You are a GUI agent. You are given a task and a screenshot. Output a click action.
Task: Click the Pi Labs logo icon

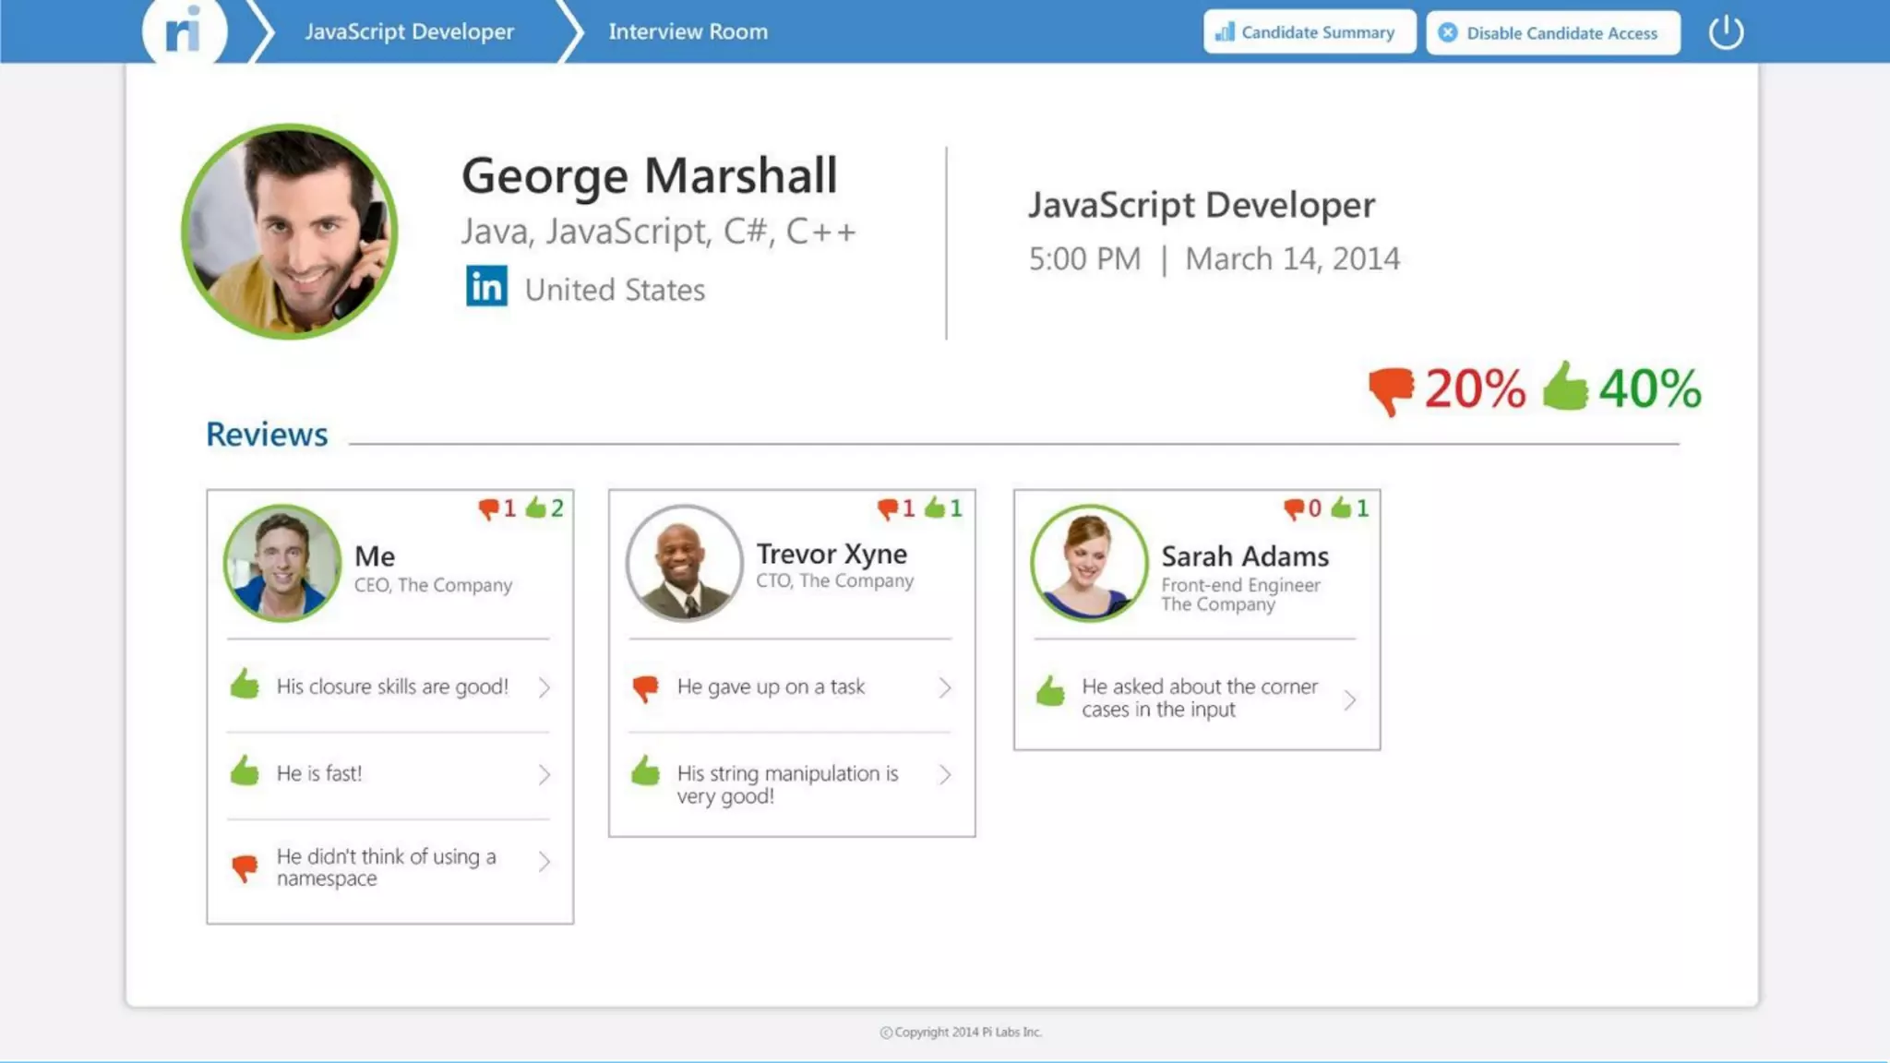pos(184,30)
